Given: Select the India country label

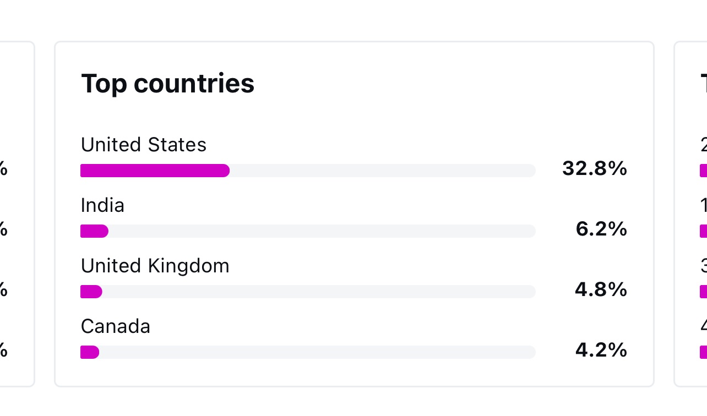Looking at the screenshot, I should (102, 205).
